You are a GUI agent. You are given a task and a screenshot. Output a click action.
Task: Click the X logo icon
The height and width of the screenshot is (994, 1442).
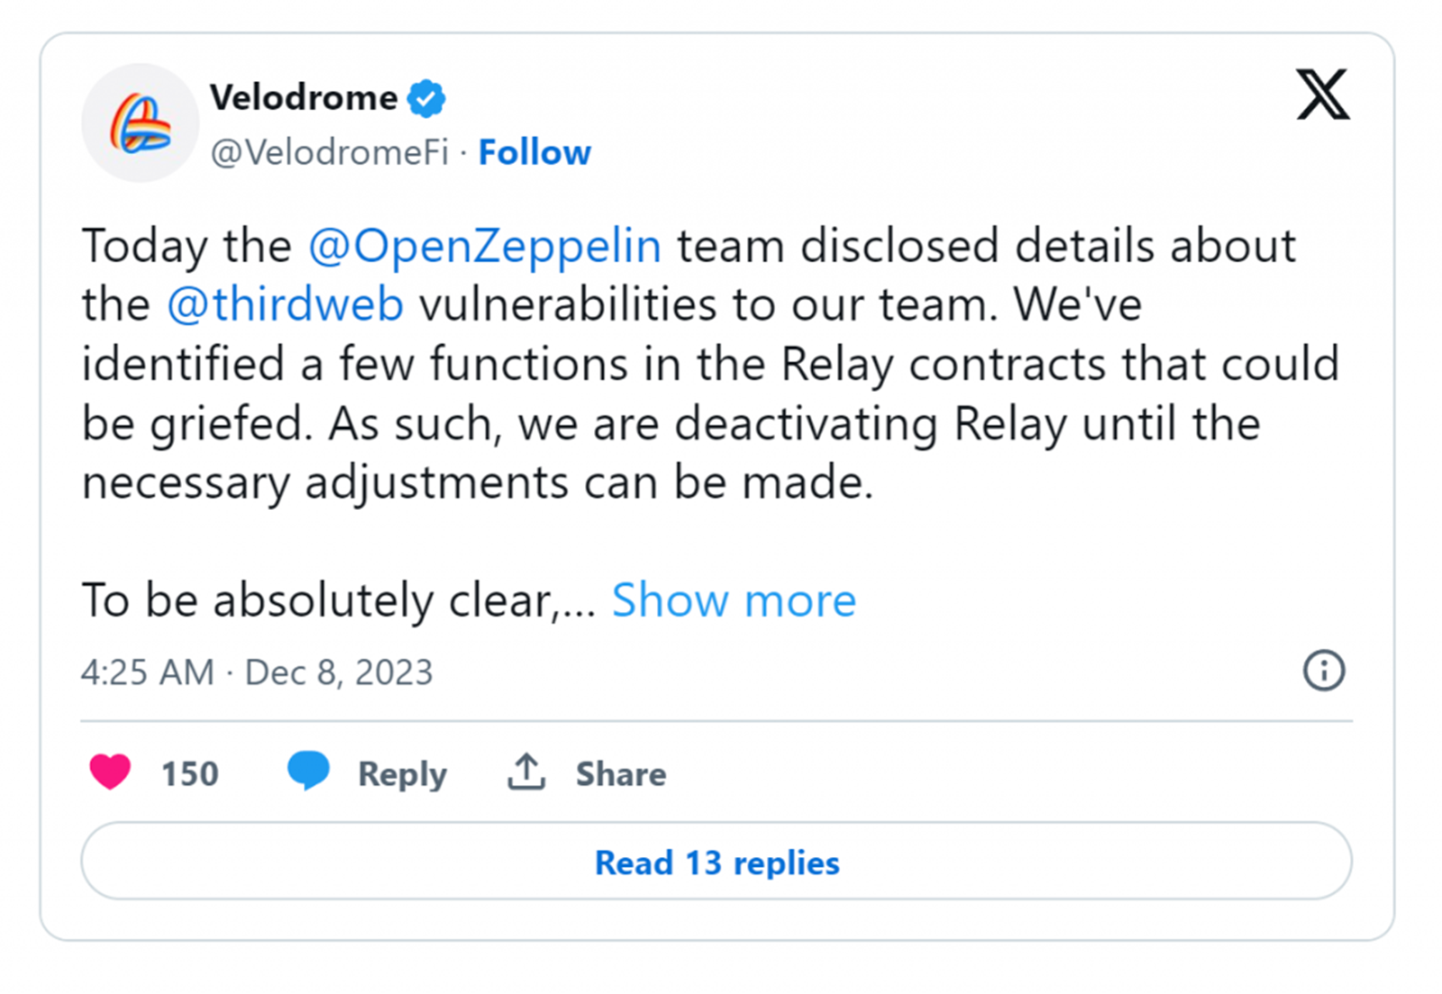pyautogui.click(x=1322, y=95)
